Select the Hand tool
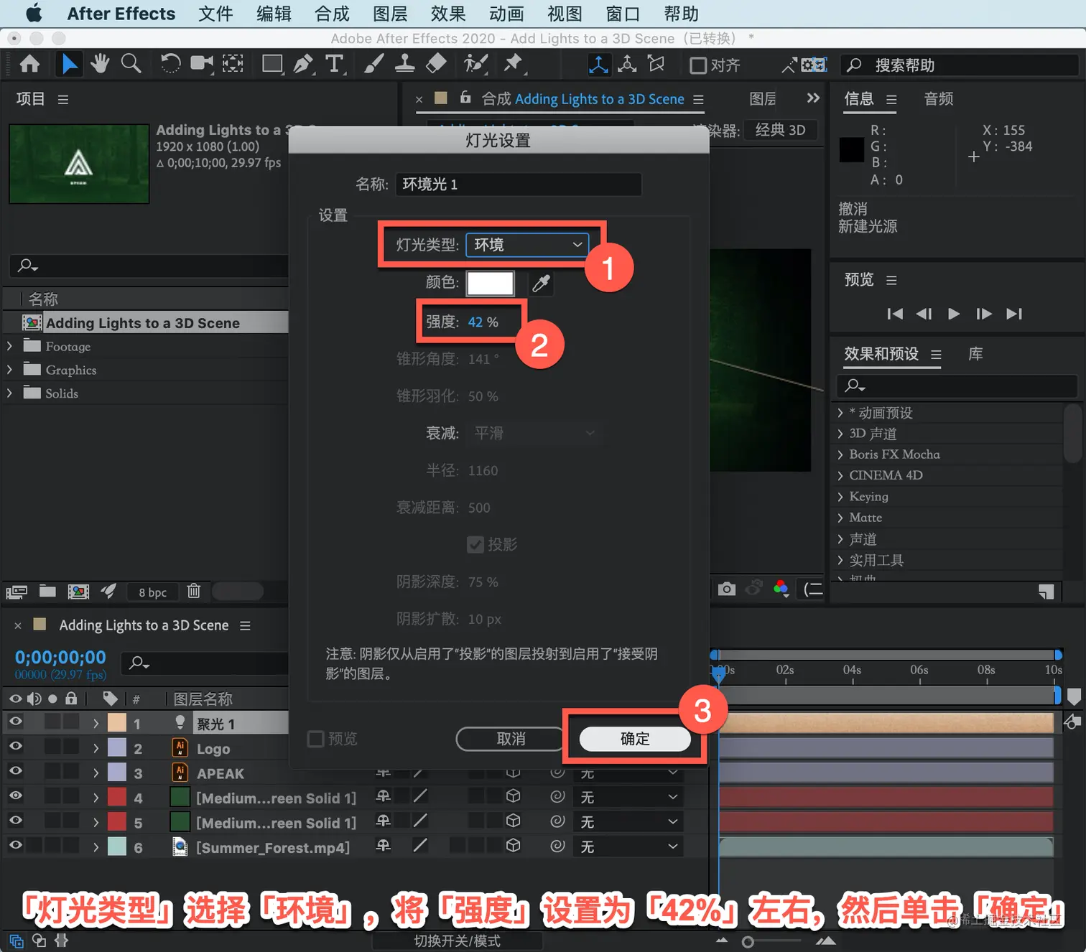 click(100, 65)
